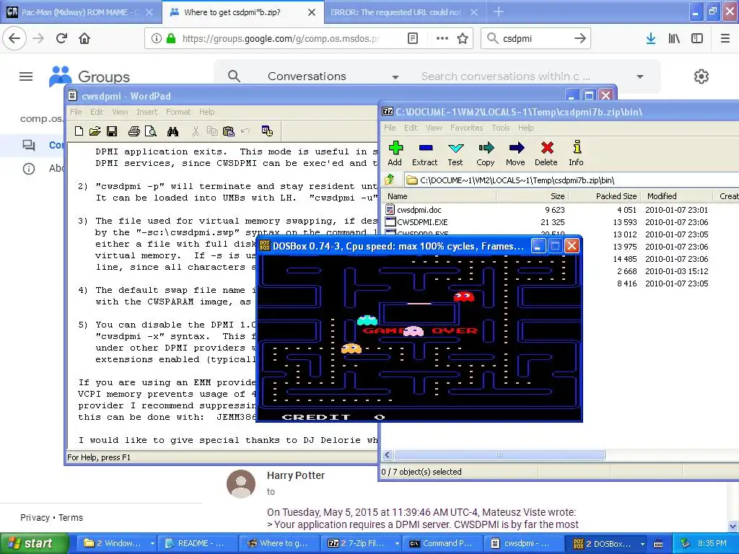The image size is (739, 554).
Task: Click the Copy button in 7-Zip
Action: (486, 154)
